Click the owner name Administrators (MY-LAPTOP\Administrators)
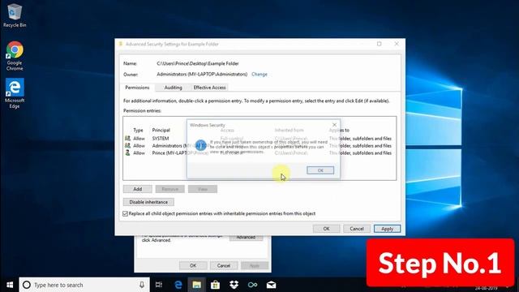This screenshot has width=519, height=292. click(x=202, y=74)
